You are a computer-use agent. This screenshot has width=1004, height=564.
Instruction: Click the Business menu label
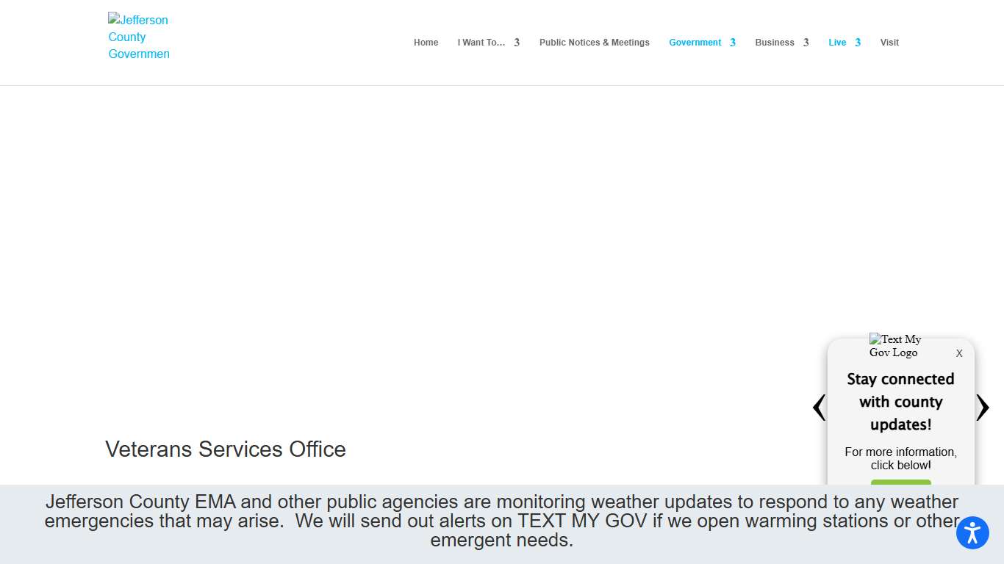(x=774, y=43)
